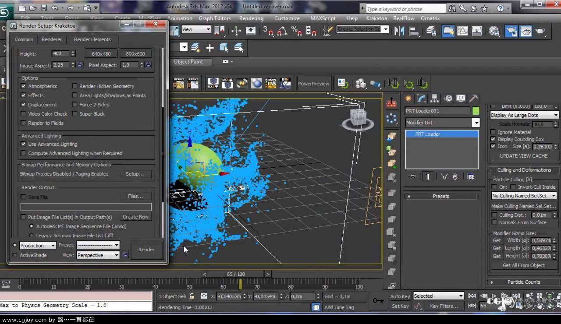The image size is (561, 324).
Task: Click the Render Production teapot icon
Action: (541, 30)
